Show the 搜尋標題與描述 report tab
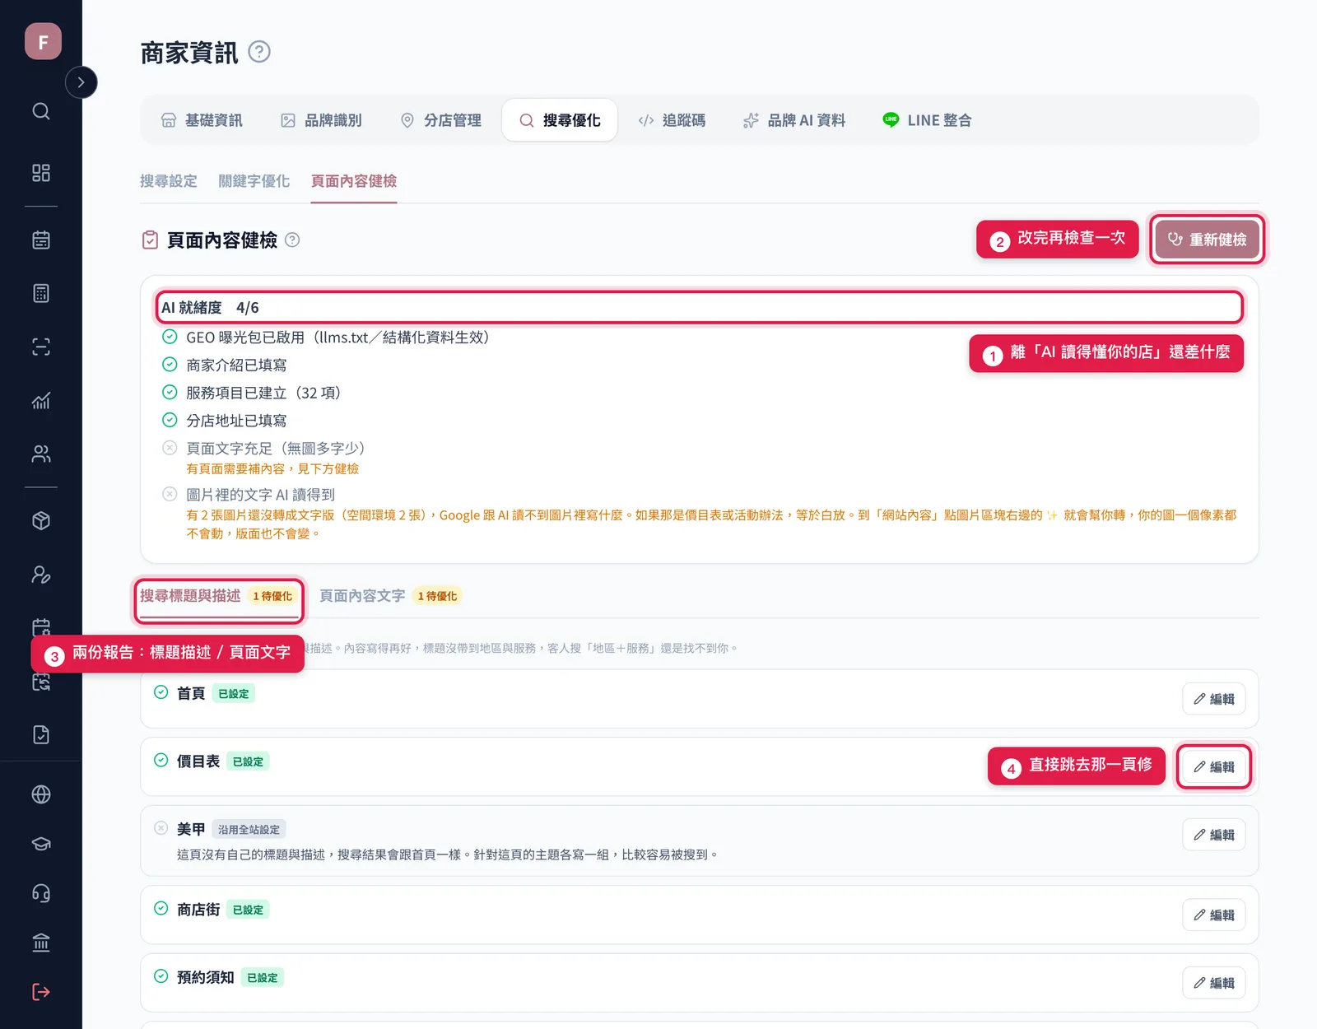The height and width of the screenshot is (1029, 1317). tap(218, 596)
